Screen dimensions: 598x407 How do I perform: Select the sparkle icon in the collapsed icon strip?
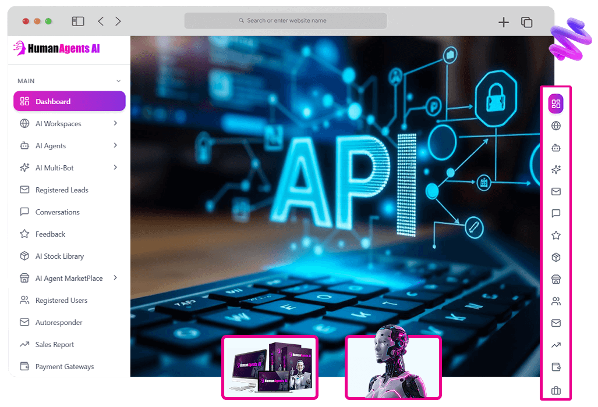pos(555,170)
